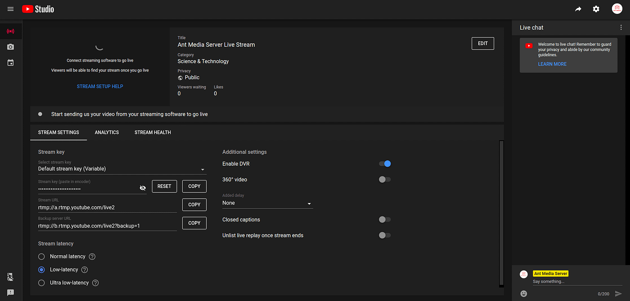Open the STREAM SETUP HELP link

(x=100, y=86)
